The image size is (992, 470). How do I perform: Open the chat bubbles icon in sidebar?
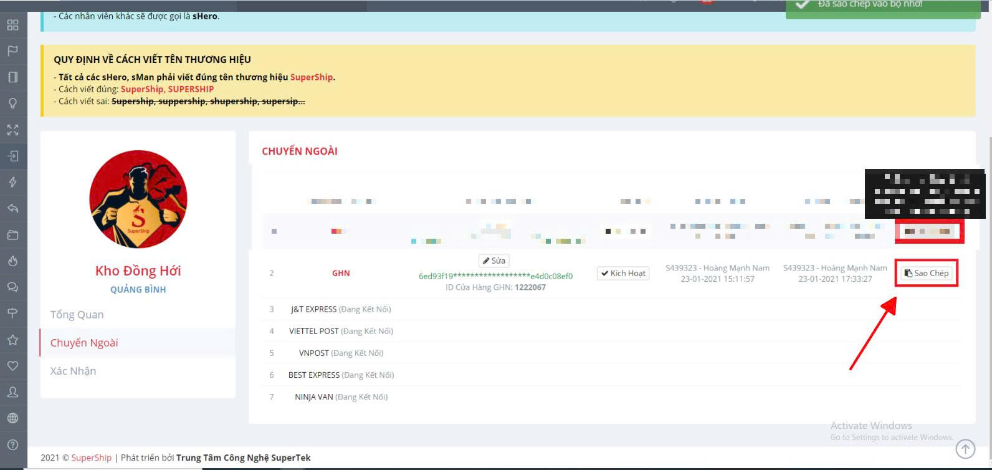[x=12, y=287]
